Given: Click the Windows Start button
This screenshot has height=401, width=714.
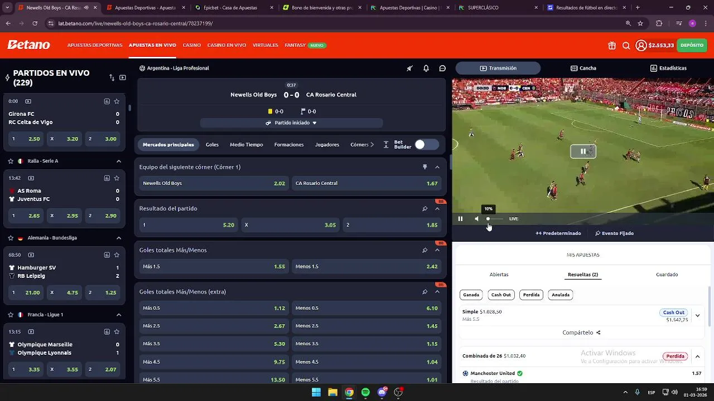Looking at the screenshot, I should [316, 392].
